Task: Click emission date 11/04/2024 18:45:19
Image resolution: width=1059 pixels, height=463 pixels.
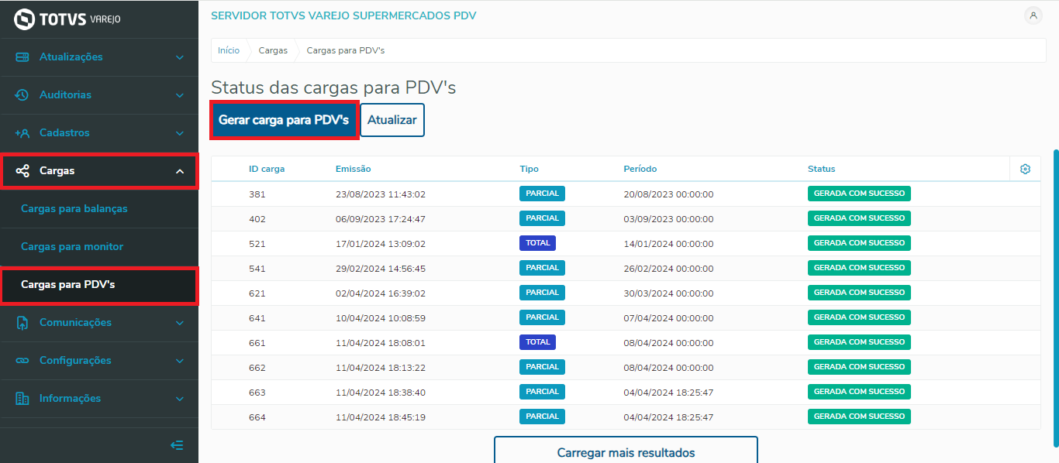Action: click(x=381, y=417)
